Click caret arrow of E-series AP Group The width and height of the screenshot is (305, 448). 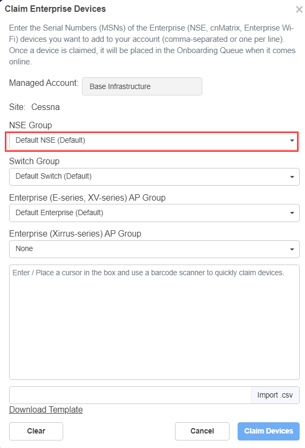click(x=292, y=213)
